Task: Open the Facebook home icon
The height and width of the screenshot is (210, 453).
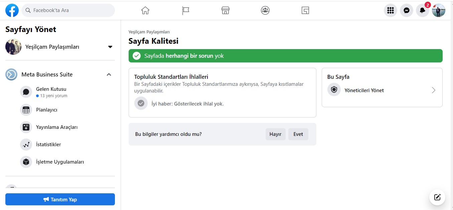Action: click(145, 10)
